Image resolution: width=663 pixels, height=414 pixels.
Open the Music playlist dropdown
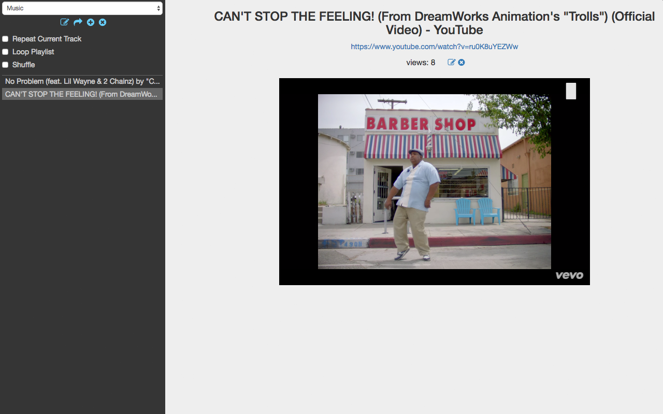click(x=82, y=8)
